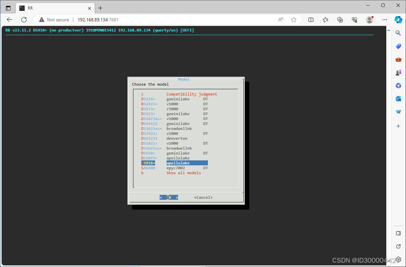
Task: Open link in external window icon
Action: (x=398, y=246)
